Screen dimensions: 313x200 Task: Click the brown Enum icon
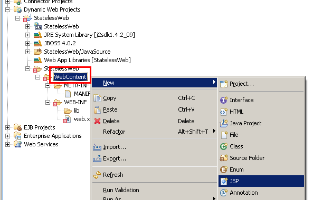coord(224,169)
